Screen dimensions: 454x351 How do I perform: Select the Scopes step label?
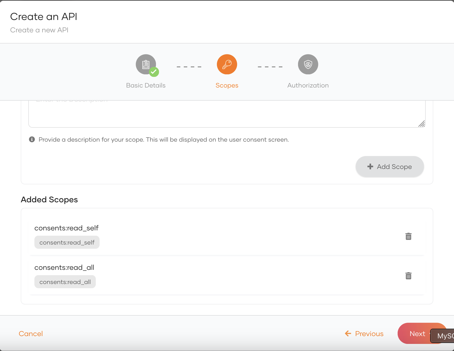click(x=227, y=85)
